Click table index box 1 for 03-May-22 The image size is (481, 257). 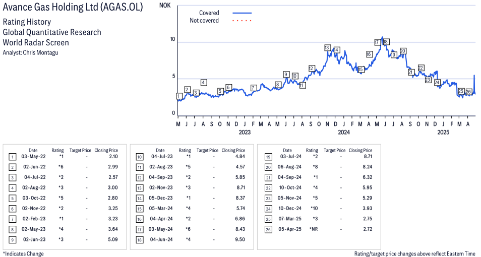(12, 157)
